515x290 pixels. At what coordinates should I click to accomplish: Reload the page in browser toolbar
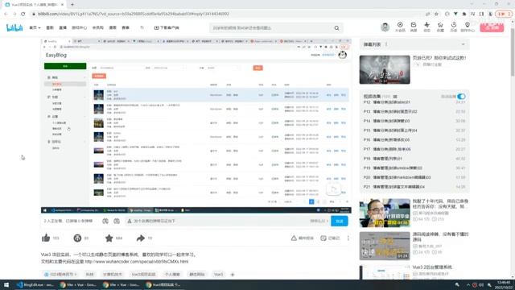click(x=23, y=14)
